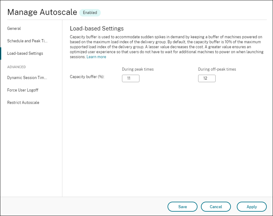Apply the current Autoscale configuration
Image resolution: width=273 pixels, height=216 pixels.
[x=251, y=206]
